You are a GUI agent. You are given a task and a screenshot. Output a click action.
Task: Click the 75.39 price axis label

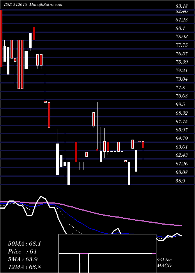point(182,62)
